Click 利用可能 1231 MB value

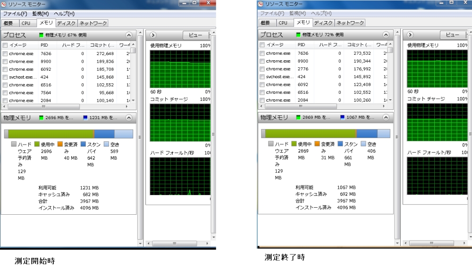tap(89, 188)
